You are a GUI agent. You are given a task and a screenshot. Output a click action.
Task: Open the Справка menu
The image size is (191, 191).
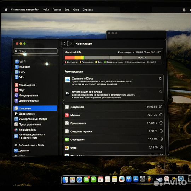point(88,10)
